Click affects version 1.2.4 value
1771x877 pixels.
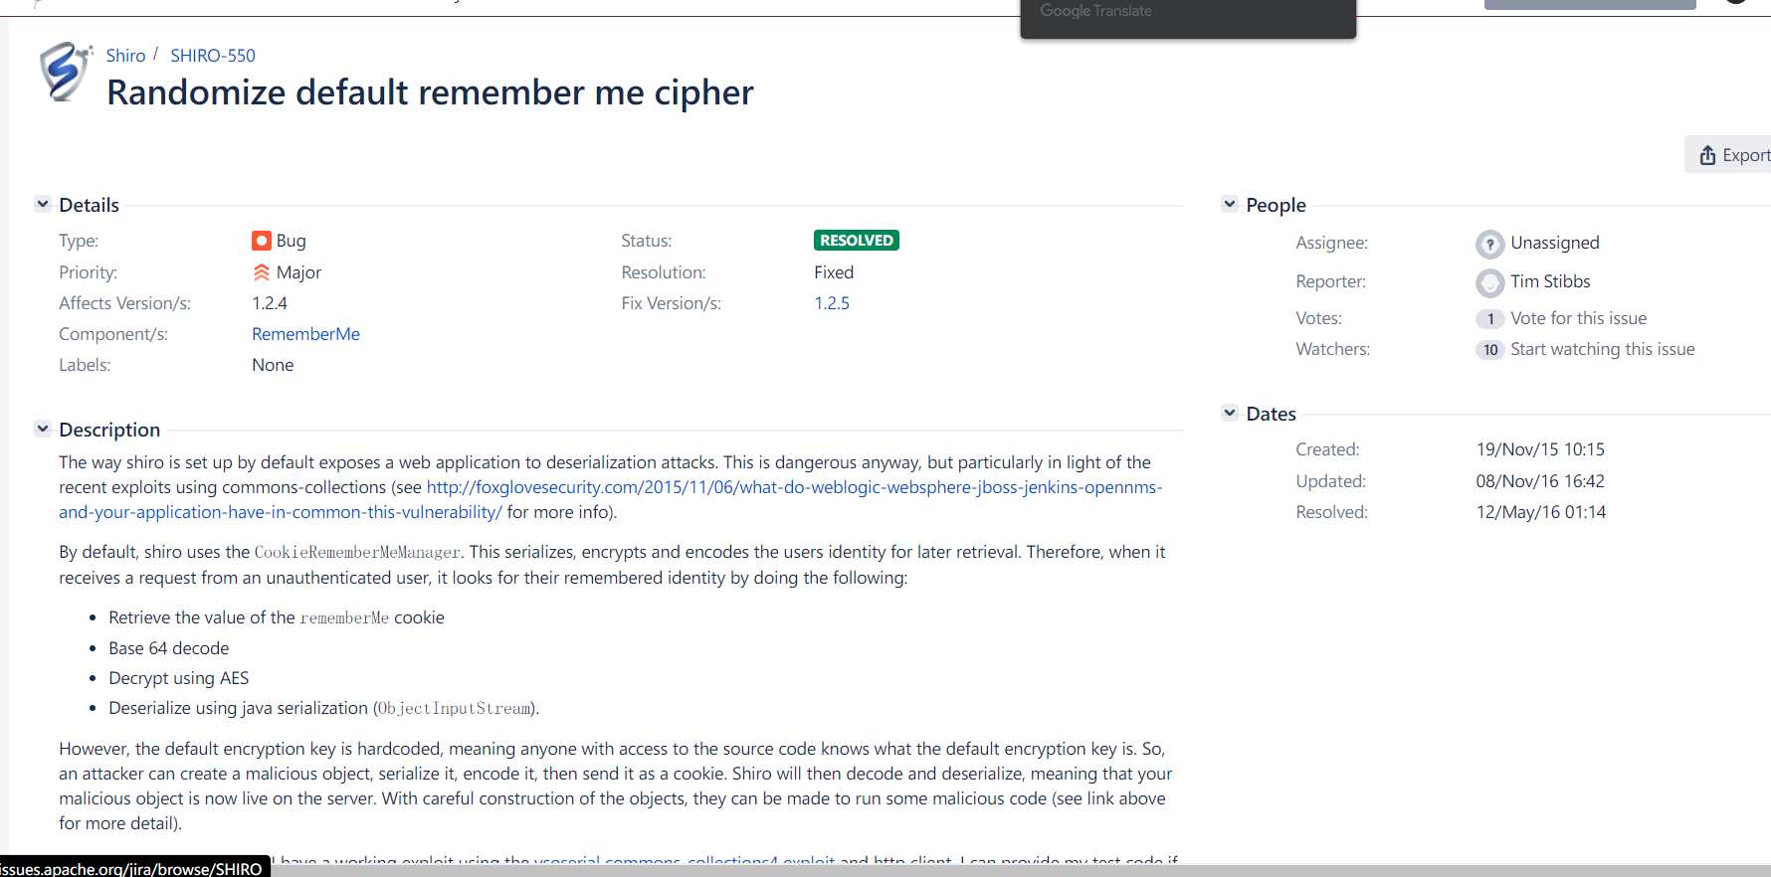(270, 303)
